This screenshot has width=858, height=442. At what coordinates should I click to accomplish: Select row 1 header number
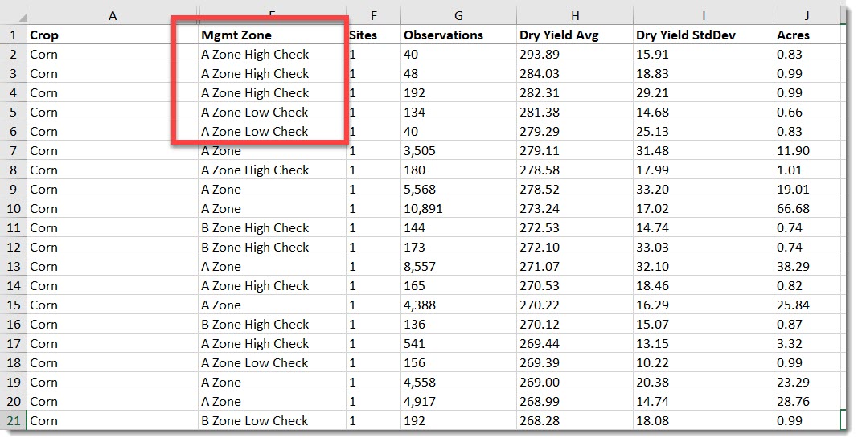[x=14, y=35]
